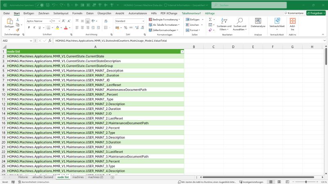Open the node list column filter dropdown
Screen dimensions: 328x184
coord(182,52)
